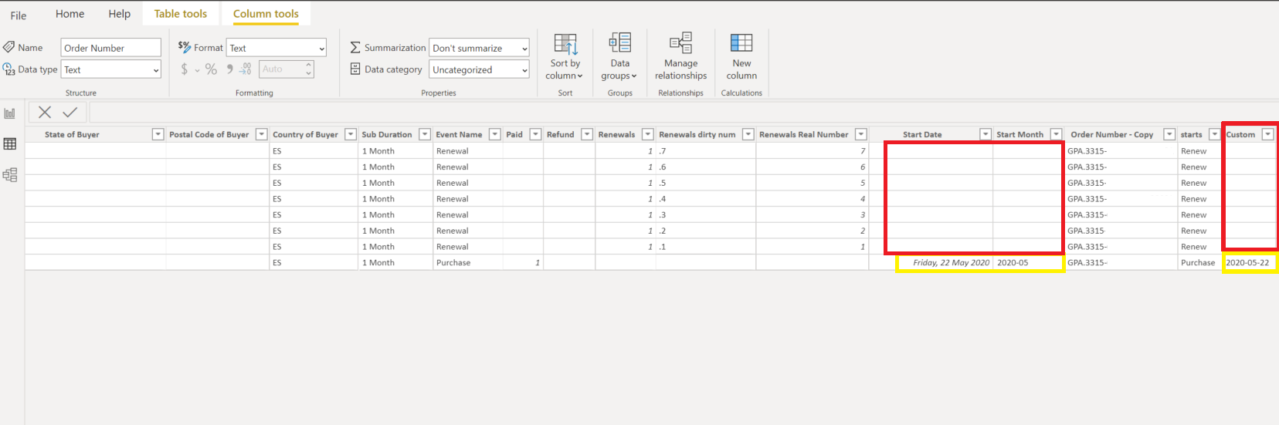Open Manage relationships dialog
1279x425 pixels.
coord(680,56)
